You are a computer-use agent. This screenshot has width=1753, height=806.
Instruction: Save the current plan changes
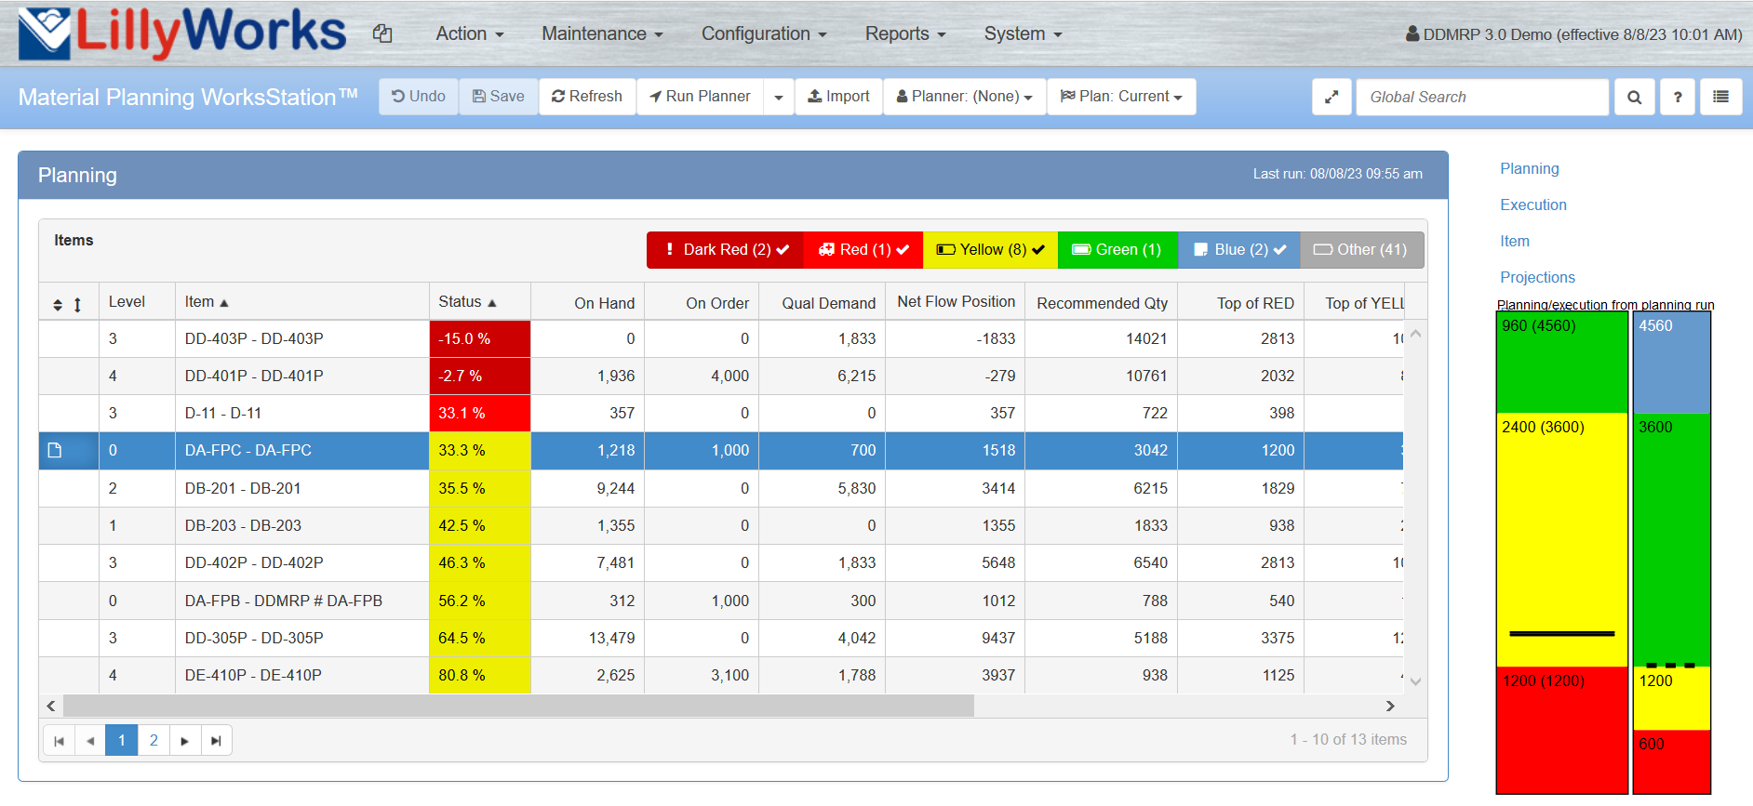tap(499, 97)
